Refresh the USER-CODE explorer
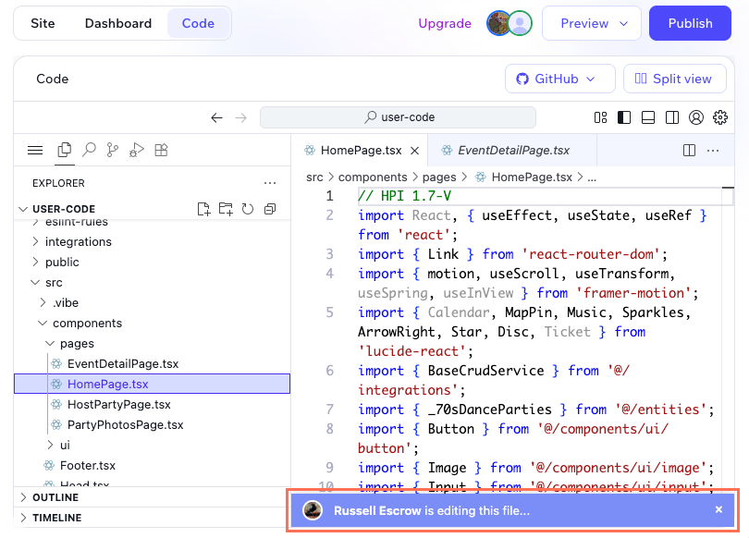This screenshot has height=538, width=749. click(x=246, y=209)
